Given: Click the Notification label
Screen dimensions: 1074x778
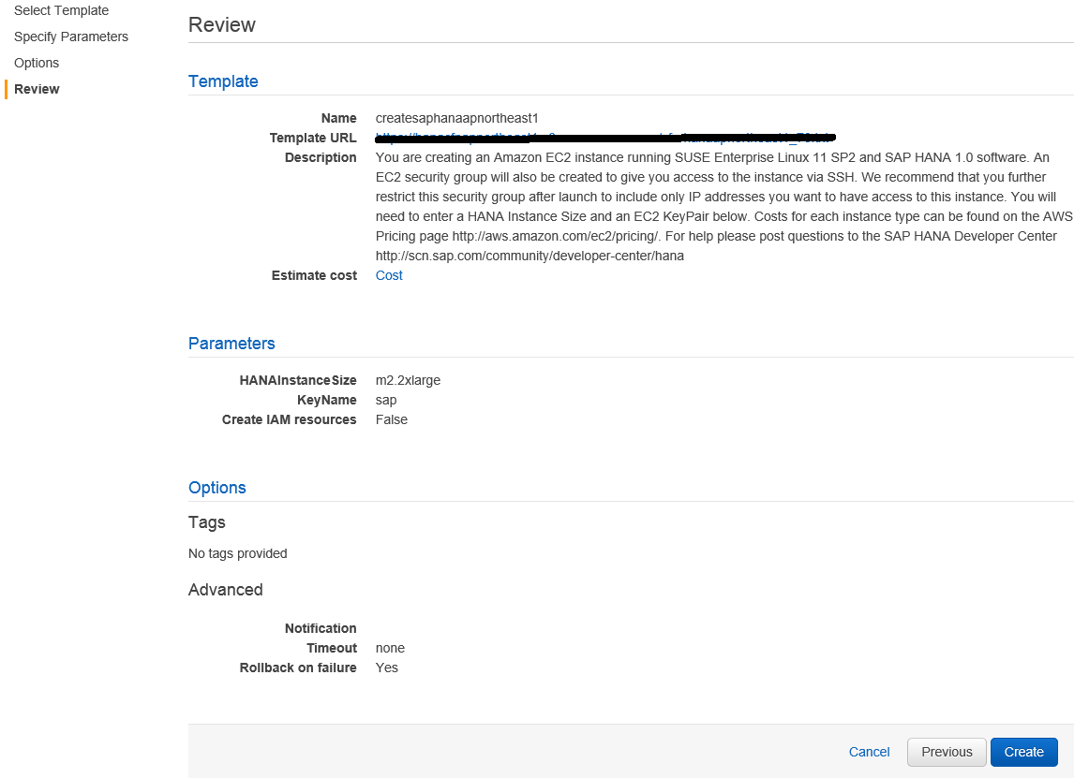Looking at the screenshot, I should pyautogui.click(x=321, y=628).
